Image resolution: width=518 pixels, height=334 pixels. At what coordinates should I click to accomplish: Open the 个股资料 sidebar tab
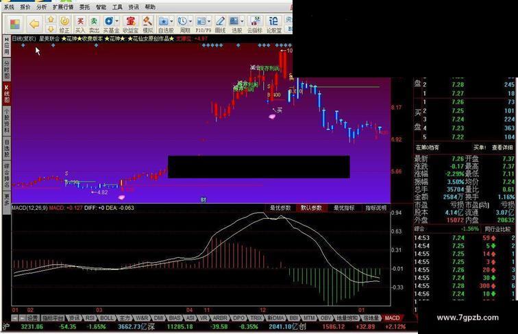pyautogui.click(x=7, y=121)
